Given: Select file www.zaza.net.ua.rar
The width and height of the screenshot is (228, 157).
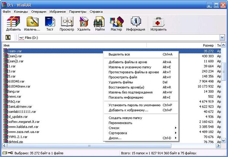Looking at the screenshot, I should (24, 132).
